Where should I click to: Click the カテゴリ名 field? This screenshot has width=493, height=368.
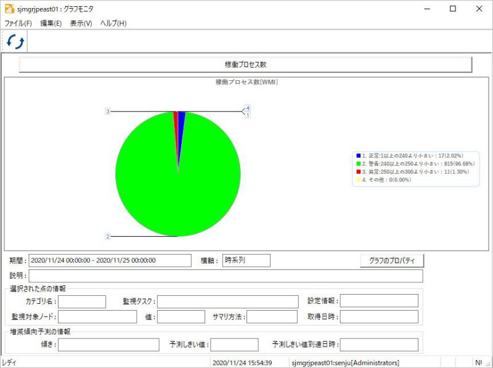82,301
